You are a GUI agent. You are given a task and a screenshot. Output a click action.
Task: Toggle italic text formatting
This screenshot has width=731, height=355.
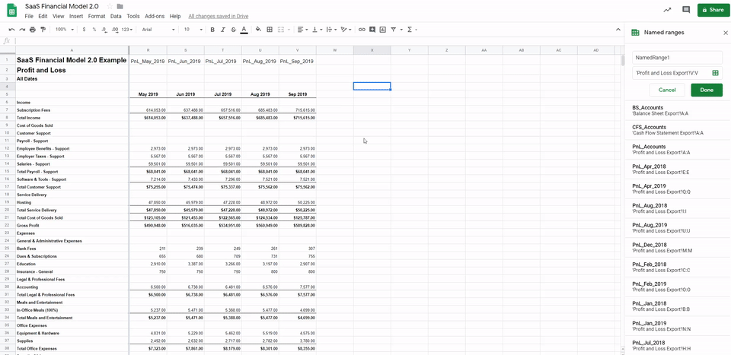coord(223,30)
